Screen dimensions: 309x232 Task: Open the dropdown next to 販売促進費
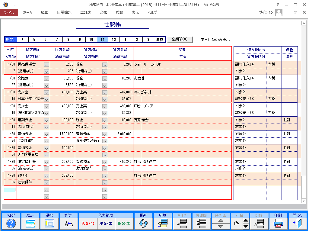click(46, 65)
